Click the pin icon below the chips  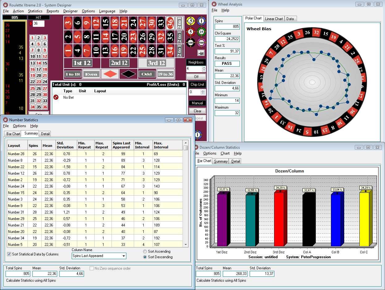tap(201, 53)
